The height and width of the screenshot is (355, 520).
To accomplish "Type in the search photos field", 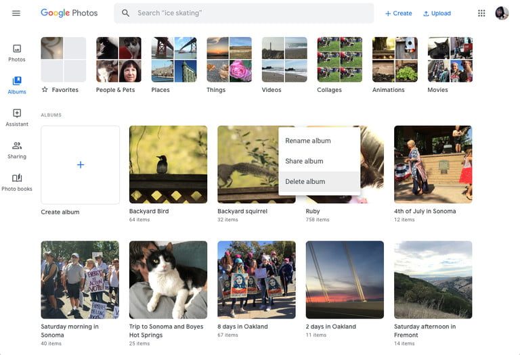I will 251,13.
